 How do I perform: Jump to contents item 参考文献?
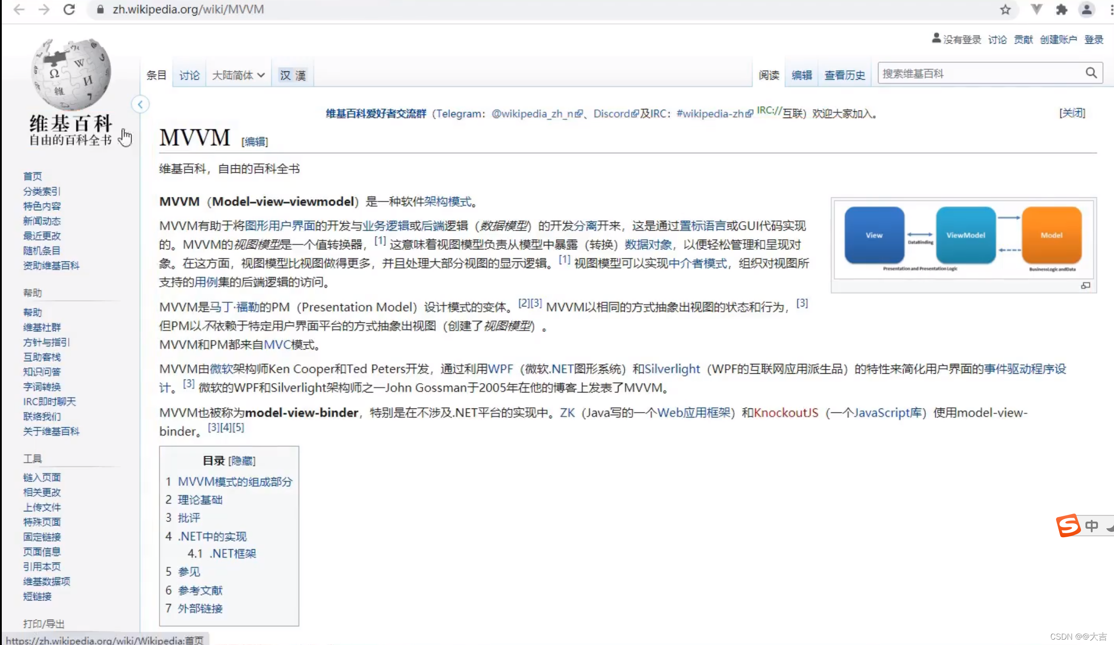(200, 590)
